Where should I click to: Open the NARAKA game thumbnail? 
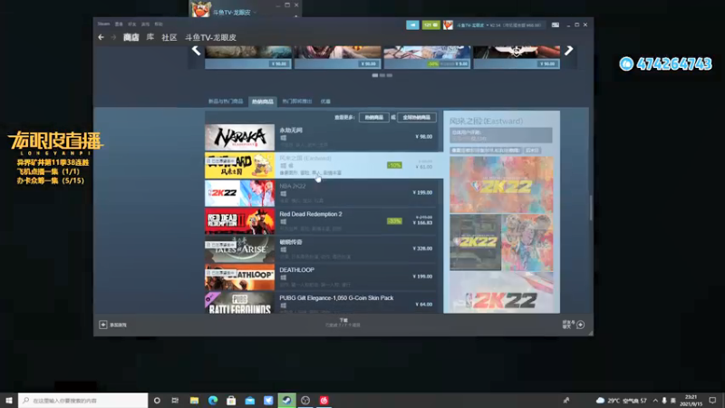click(239, 137)
